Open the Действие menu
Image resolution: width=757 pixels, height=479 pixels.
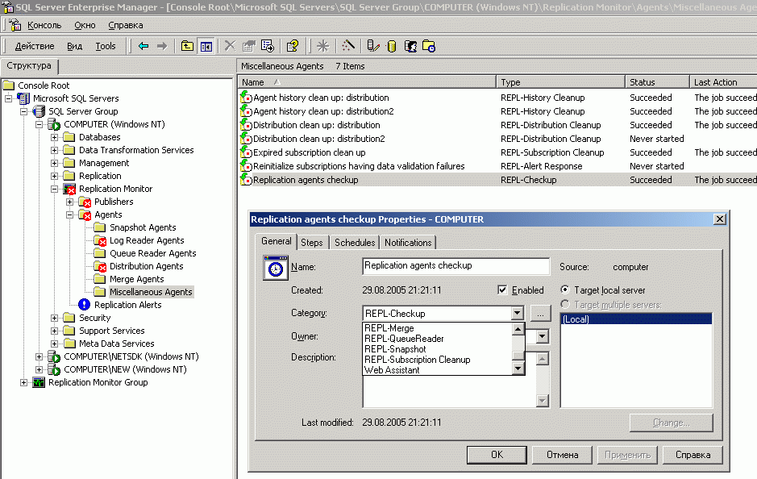35,46
